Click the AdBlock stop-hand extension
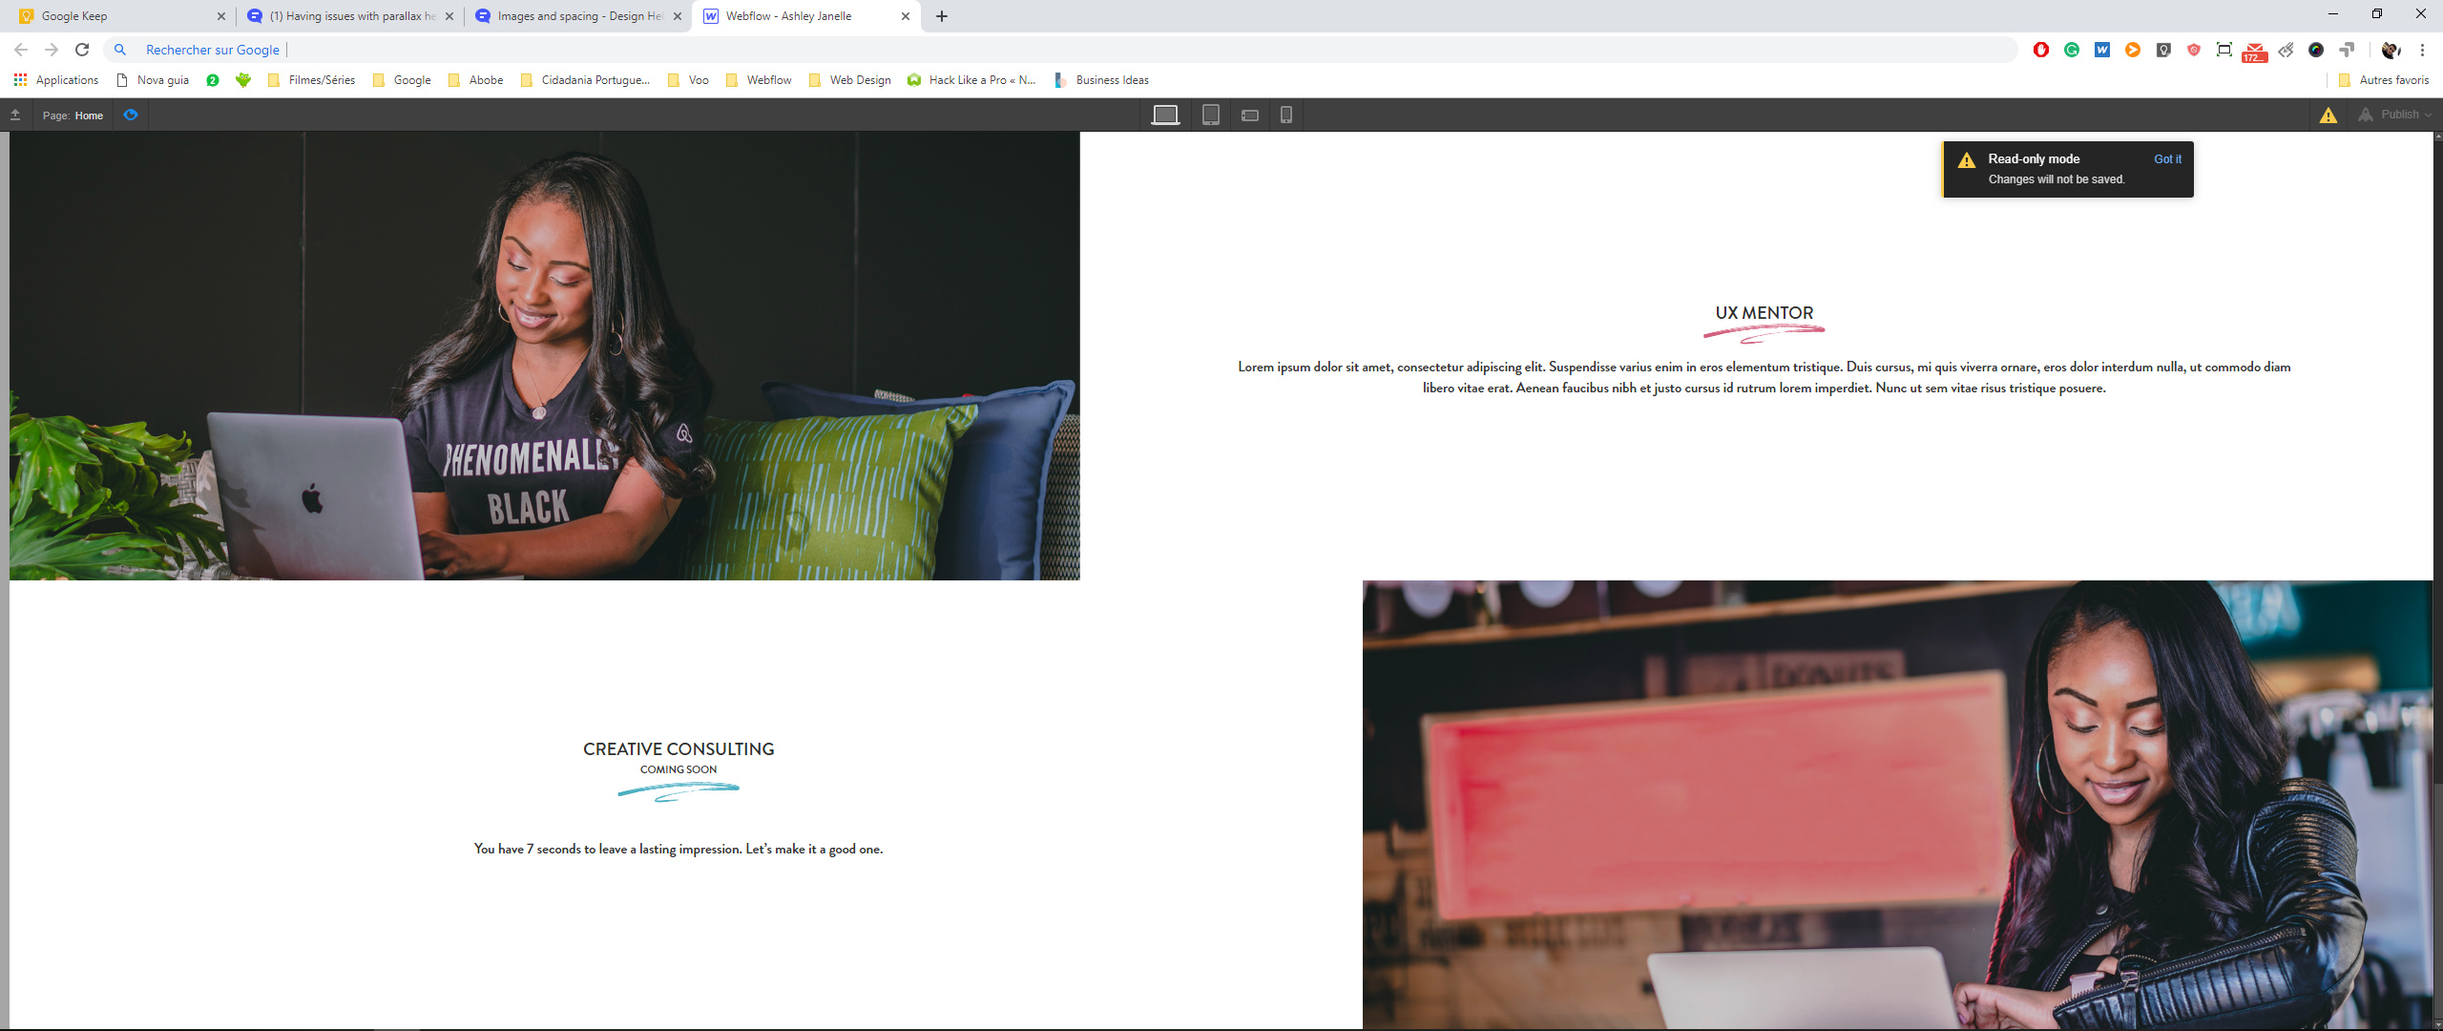Viewport: 2443px width, 1031px height. 2041,50
